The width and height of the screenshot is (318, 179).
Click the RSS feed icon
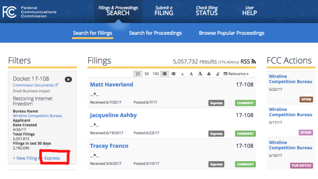[254, 62]
